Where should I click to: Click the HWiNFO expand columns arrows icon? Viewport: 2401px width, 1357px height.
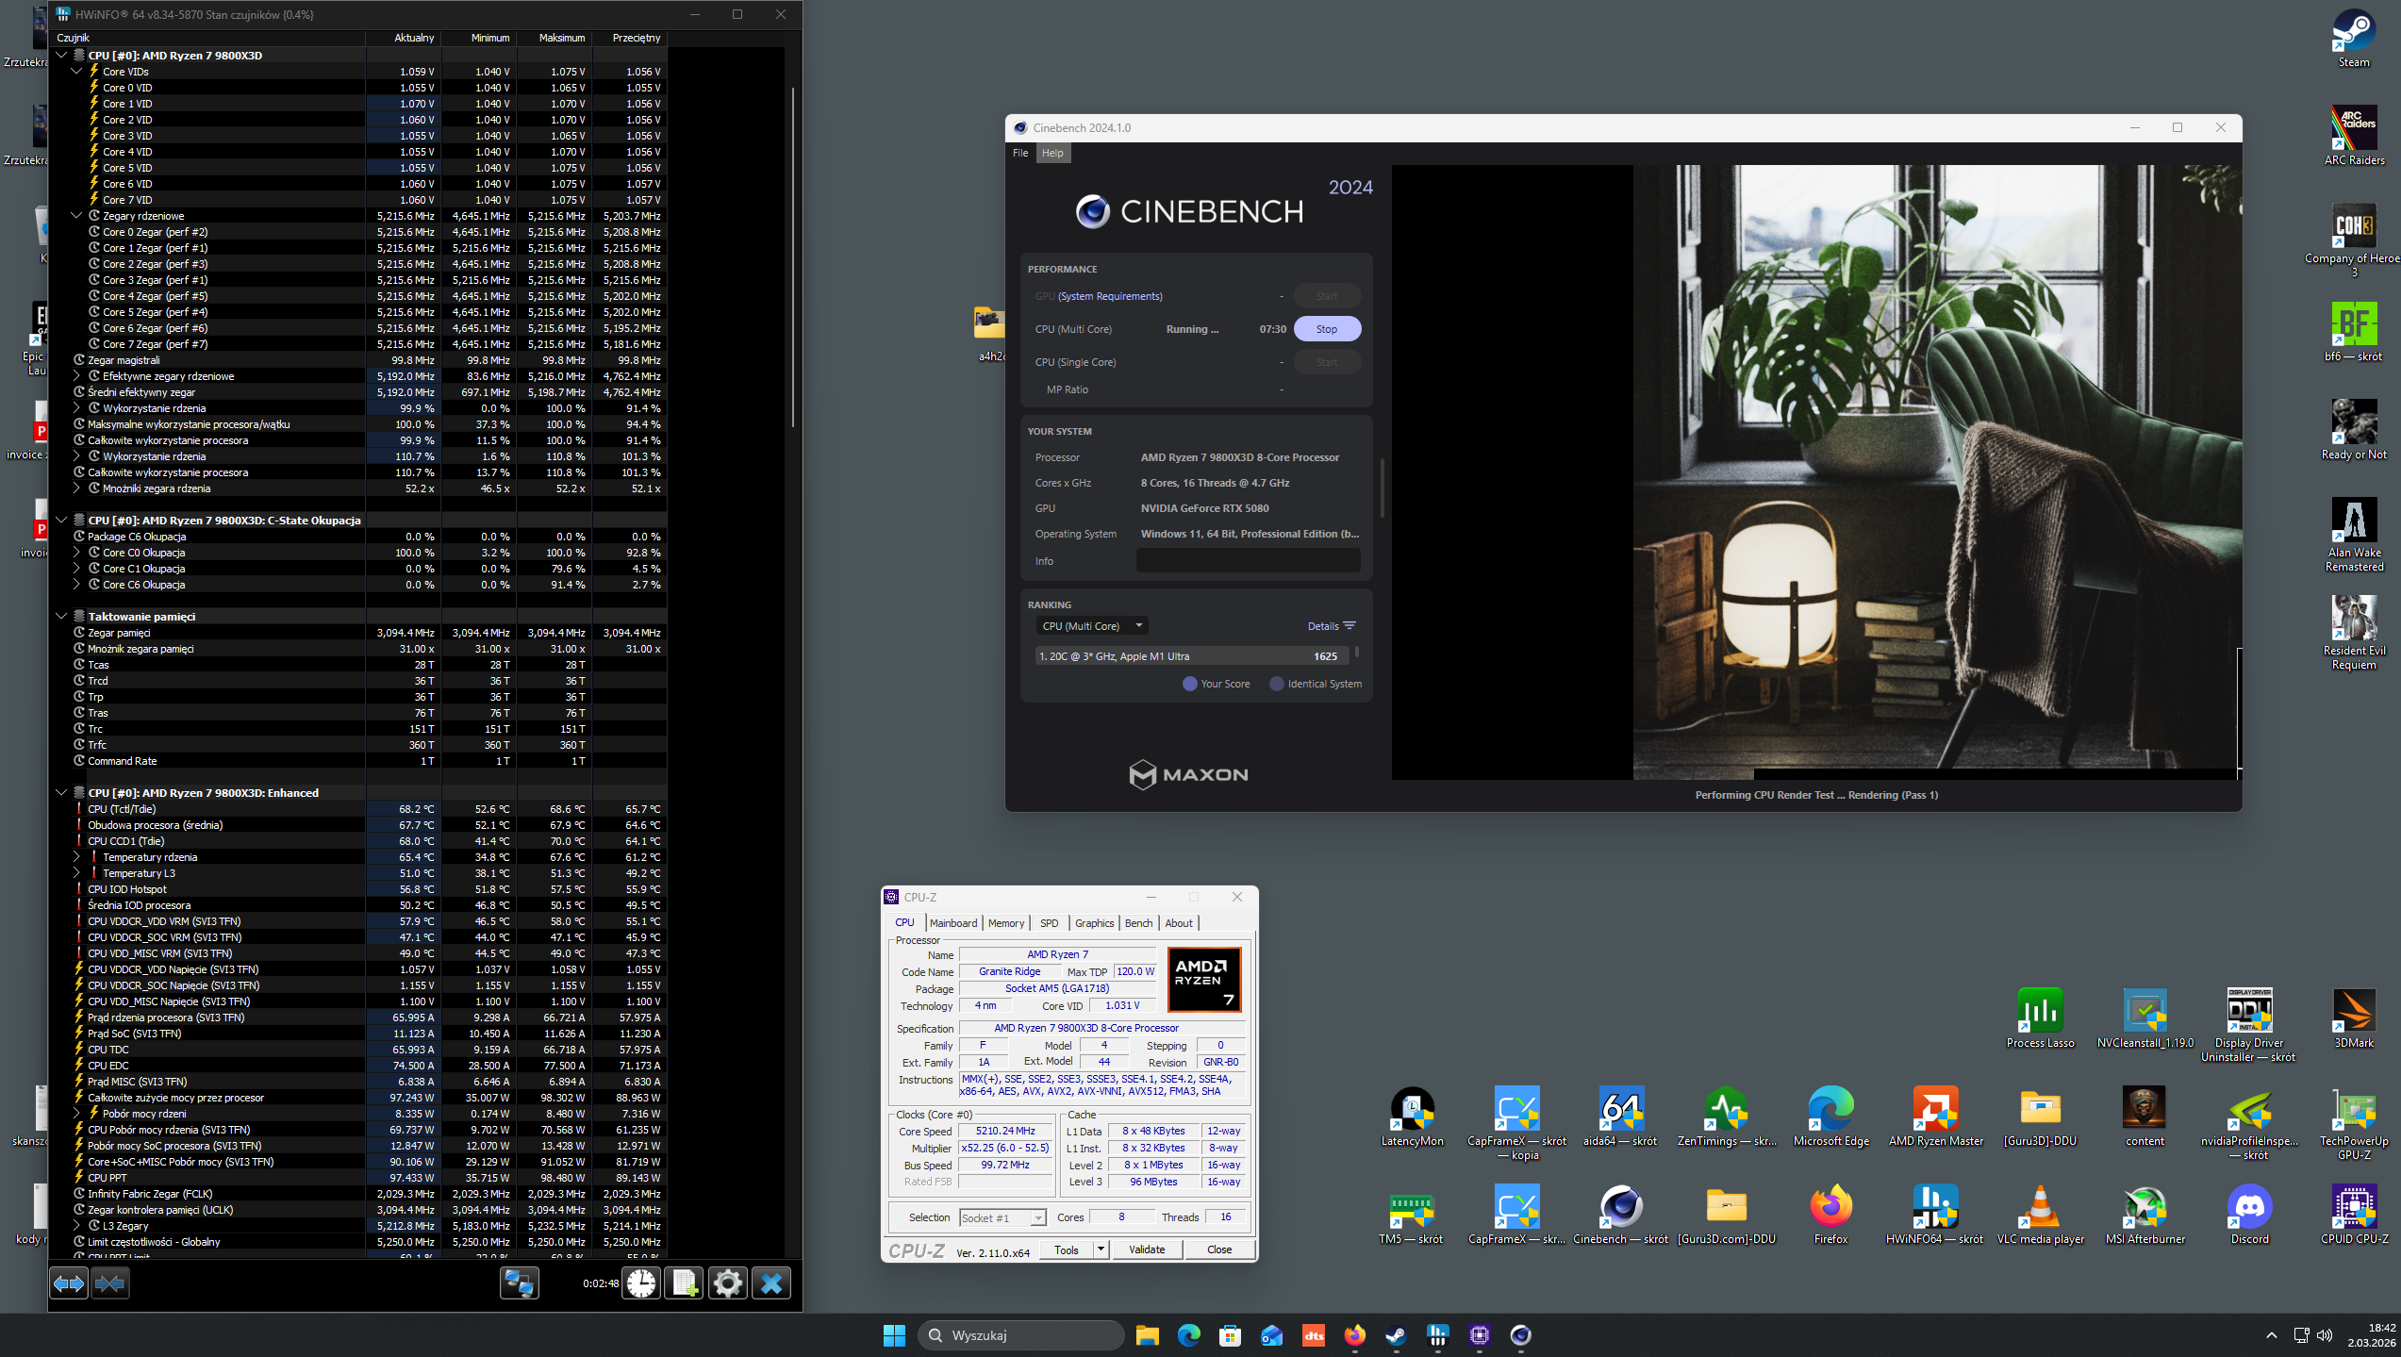[x=69, y=1283]
